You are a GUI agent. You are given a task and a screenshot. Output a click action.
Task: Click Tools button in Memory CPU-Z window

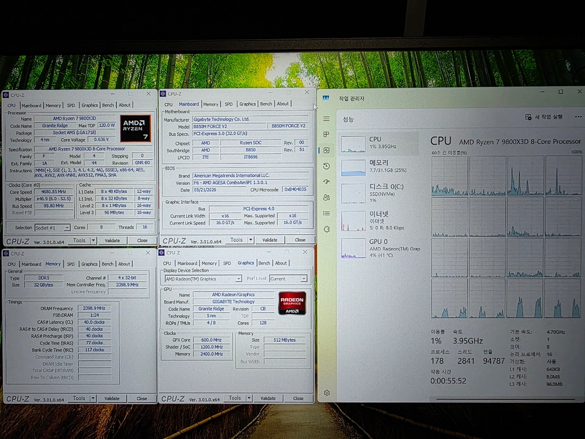click(x=79, y=398)
